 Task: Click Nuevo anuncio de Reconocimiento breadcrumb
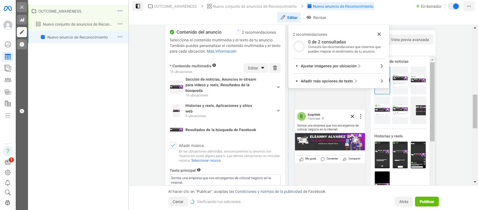340,6
